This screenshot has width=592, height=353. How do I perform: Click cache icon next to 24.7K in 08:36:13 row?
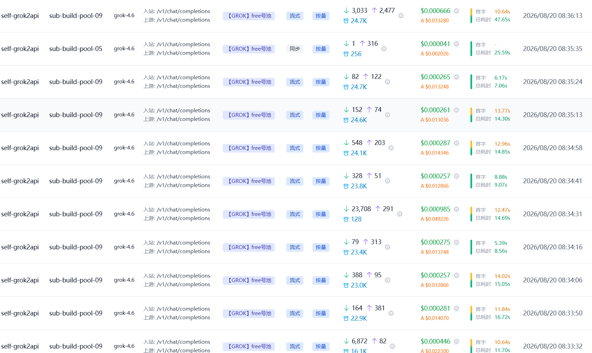coord(346,21)
